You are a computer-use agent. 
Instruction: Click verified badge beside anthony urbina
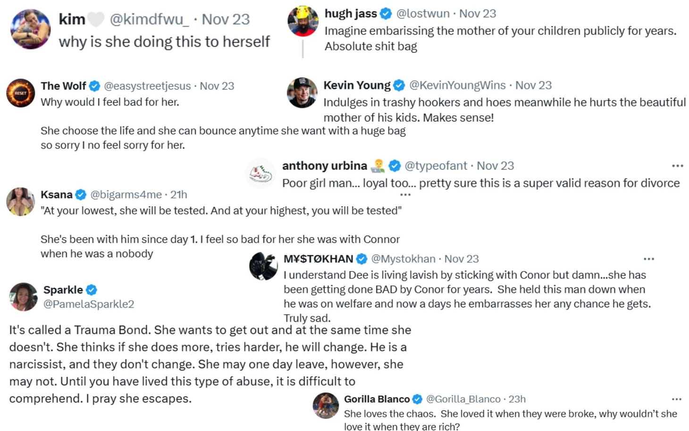(395, 166)
